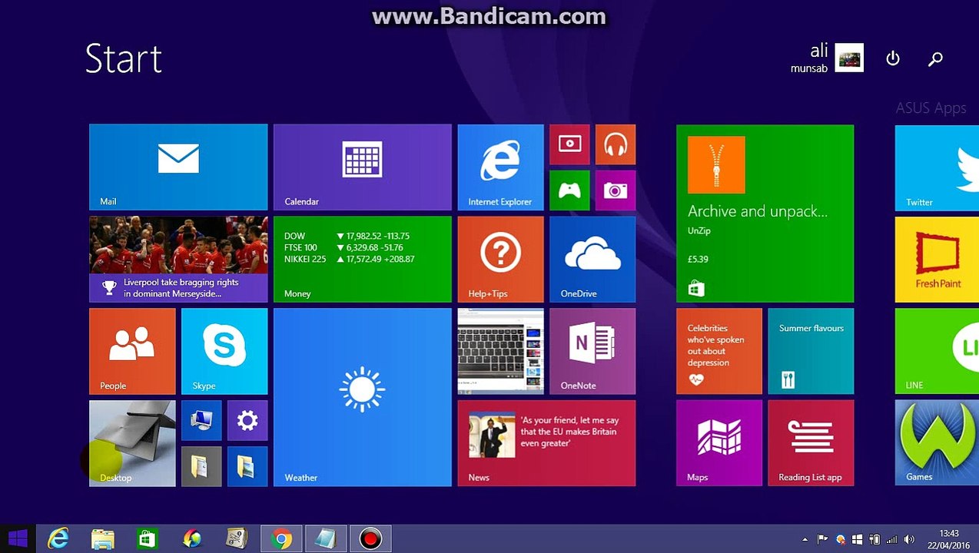This screenshot has height=553, width=979.
Task: Open the Liverpool sports news tile
Action: [178, 260]
